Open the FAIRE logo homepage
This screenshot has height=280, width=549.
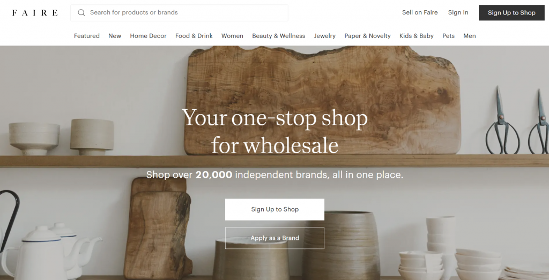[x=35, y=13]
